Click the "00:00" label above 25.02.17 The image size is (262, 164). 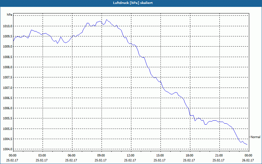[x=13, y=155]
